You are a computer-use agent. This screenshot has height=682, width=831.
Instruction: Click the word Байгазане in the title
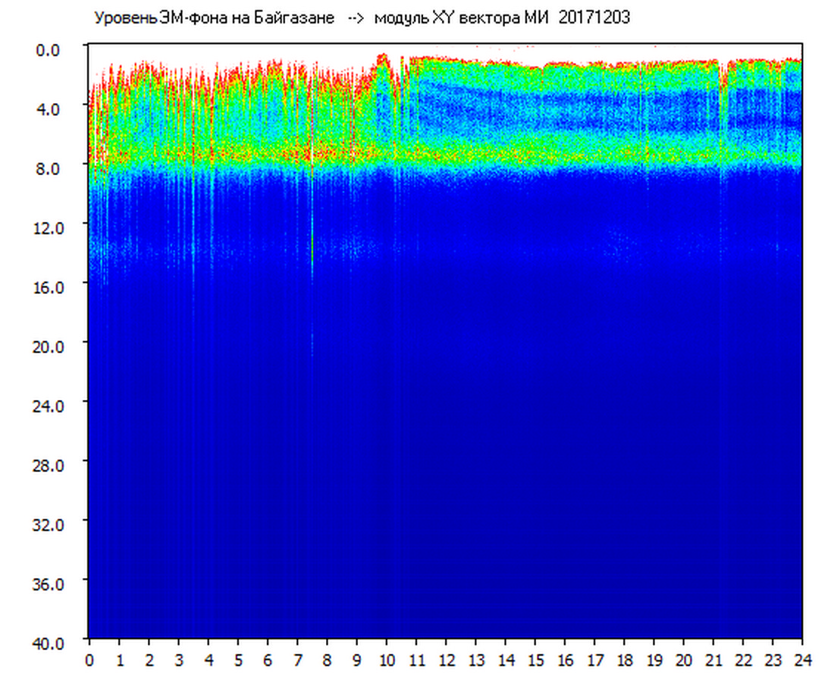299,18
